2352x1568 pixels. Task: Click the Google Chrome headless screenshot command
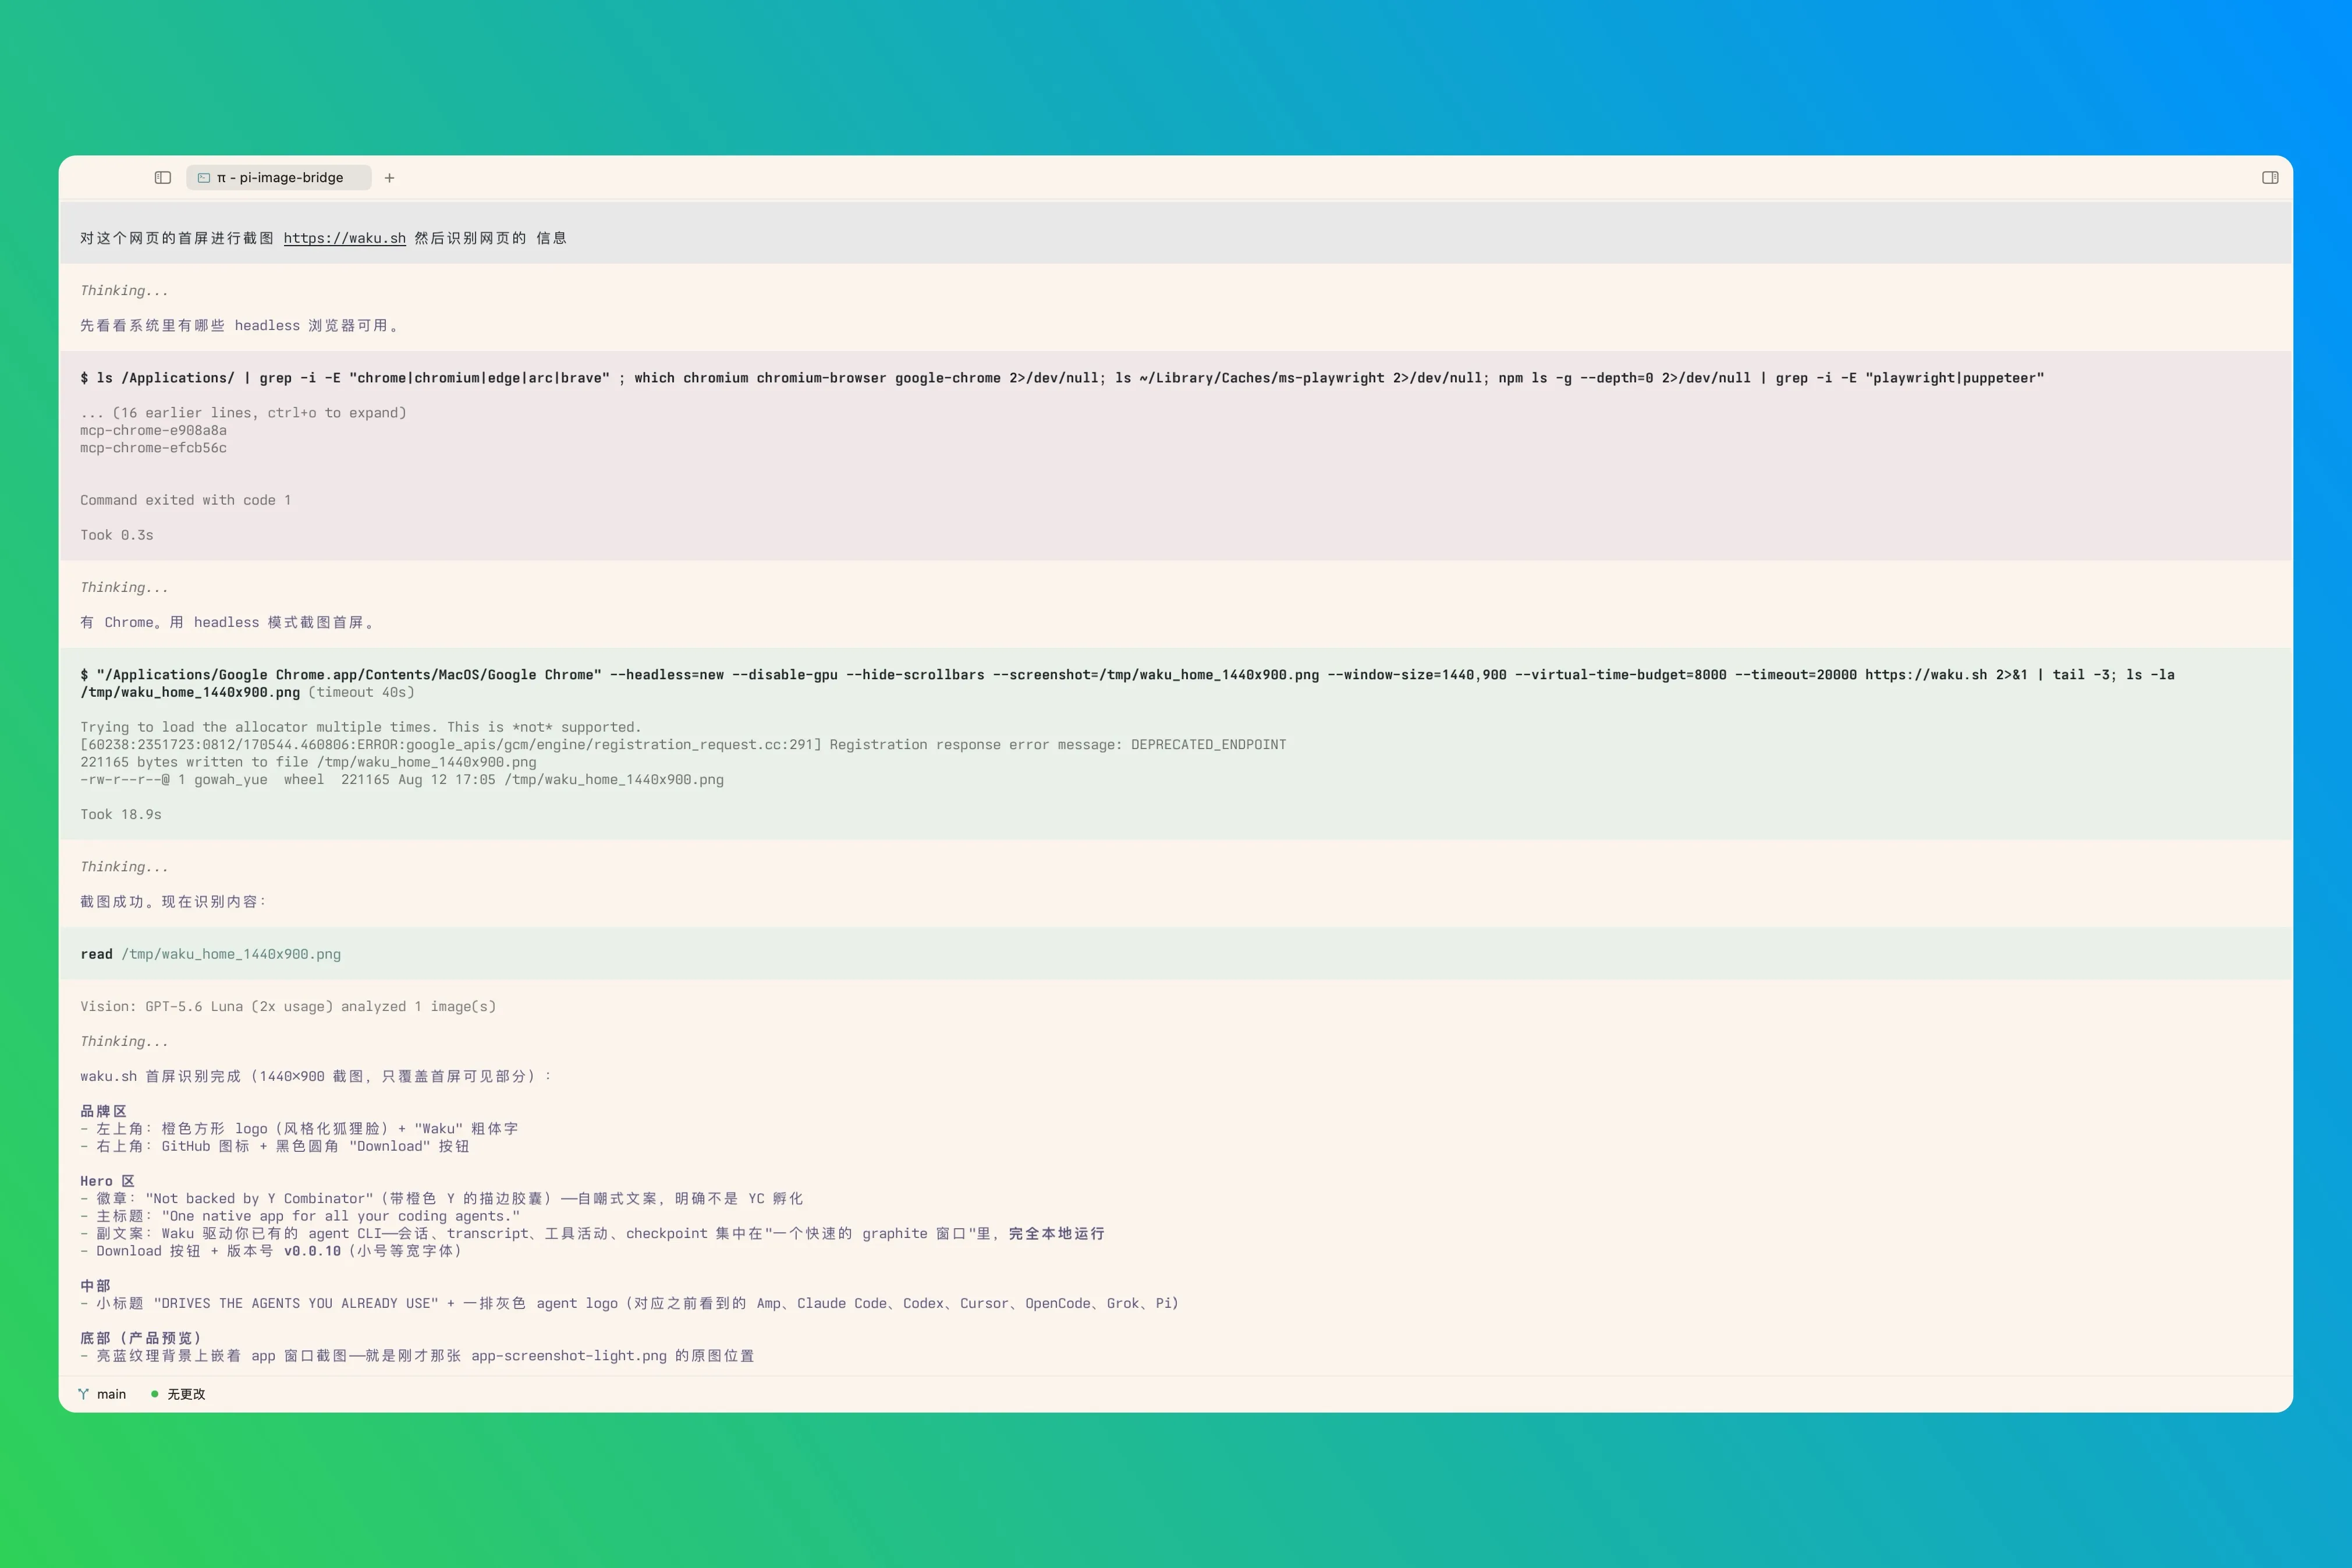[1127, 684]
